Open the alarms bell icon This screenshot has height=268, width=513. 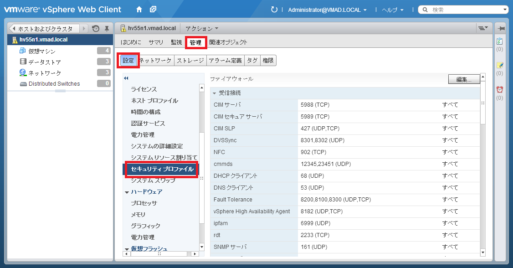click(x=500, y=90)
